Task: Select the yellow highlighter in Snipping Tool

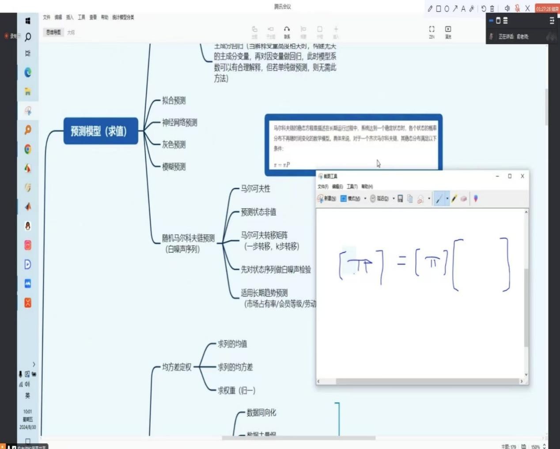Action: pos(454,199)
